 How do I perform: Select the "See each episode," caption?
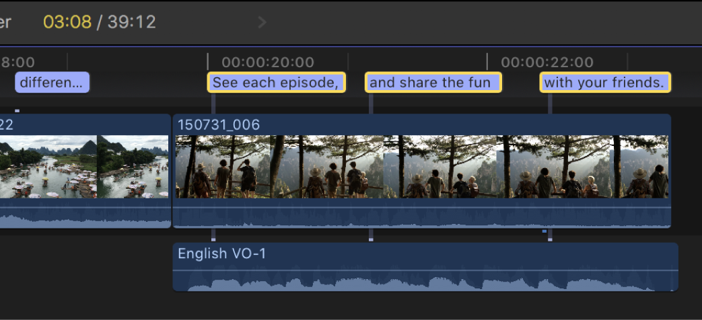pyautogui.click(x=276, y=82)
